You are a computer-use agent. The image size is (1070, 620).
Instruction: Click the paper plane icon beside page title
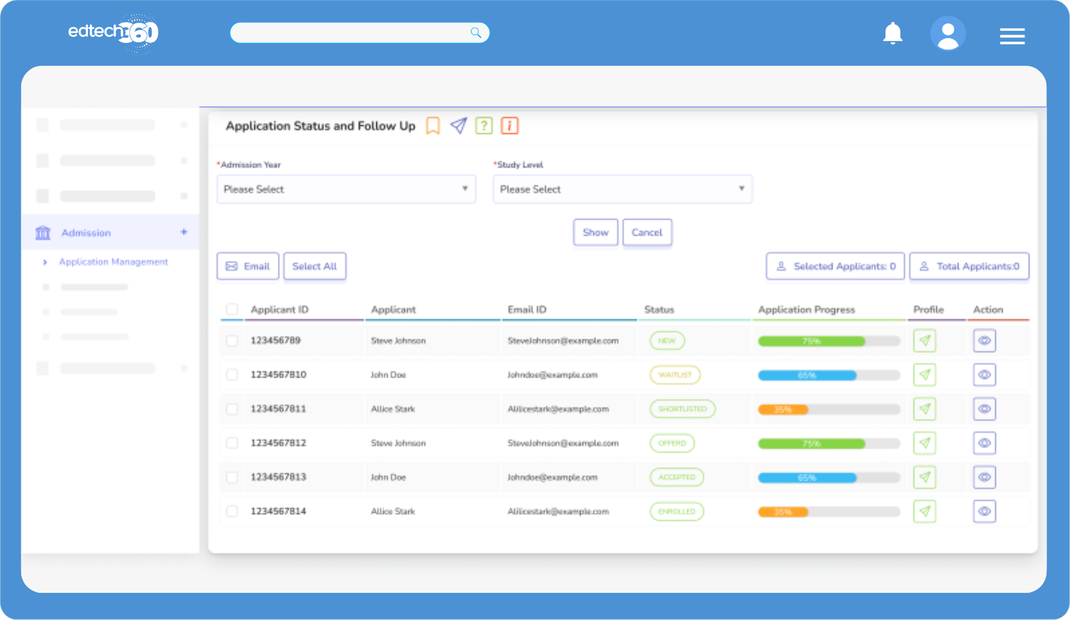tap(459, 126)
